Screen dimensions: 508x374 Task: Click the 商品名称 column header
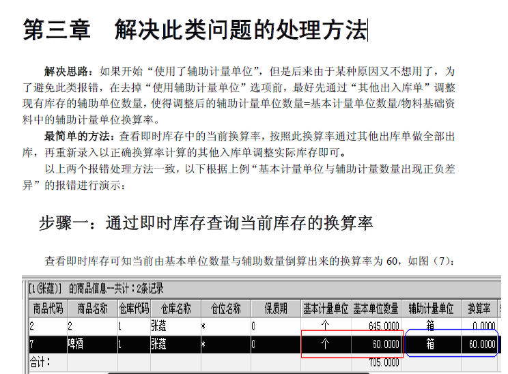coord(92,308)
